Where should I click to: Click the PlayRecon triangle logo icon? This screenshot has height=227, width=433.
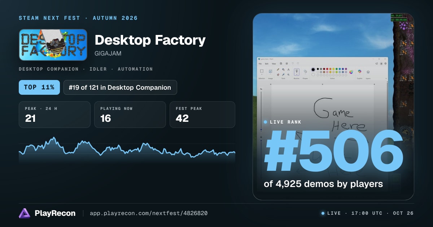[x=25, y=213]
